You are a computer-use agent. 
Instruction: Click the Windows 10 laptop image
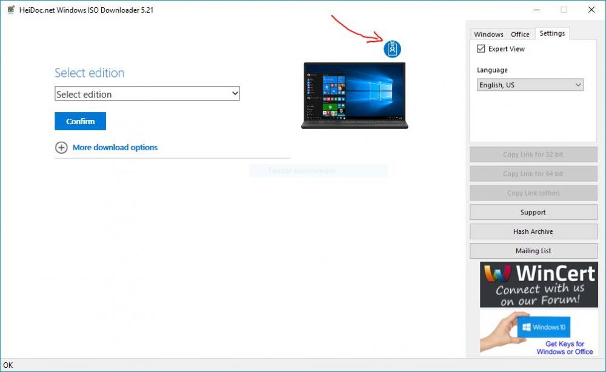355,95
